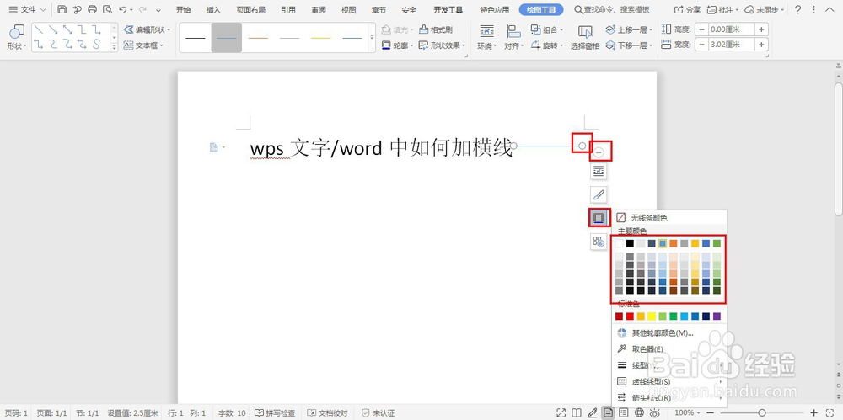Select the S-curve connector shape

coord(96,45)
